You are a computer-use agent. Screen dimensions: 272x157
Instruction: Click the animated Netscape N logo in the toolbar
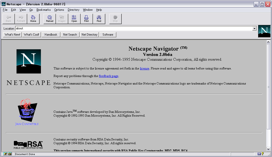[x=264, y=31]
